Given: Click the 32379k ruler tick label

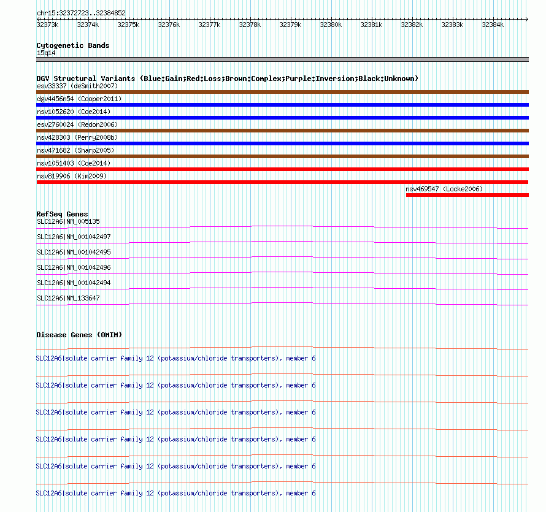Looking at the screenshot, I should [x=290, y=25].
